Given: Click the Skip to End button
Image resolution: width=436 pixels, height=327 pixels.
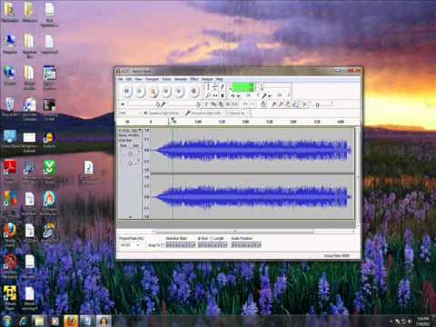Looking at the screenshot, I should coord(180,91).
